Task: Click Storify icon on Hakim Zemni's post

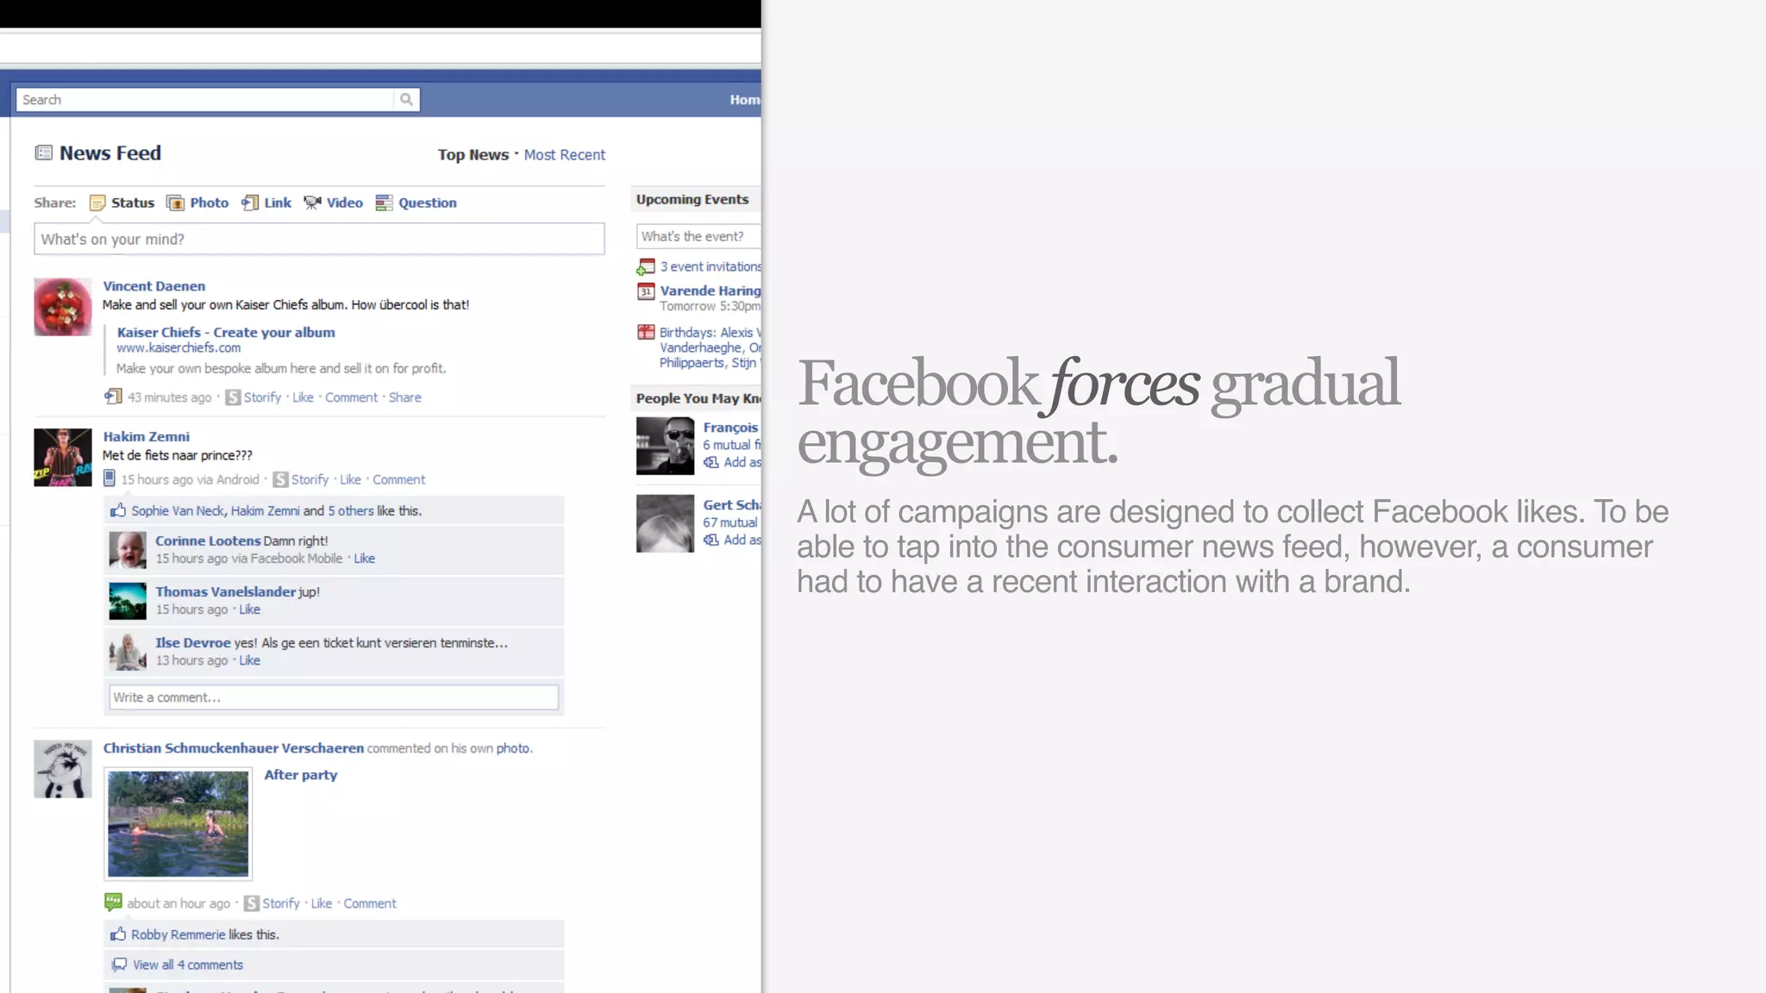Action: (x=280, y=479)
